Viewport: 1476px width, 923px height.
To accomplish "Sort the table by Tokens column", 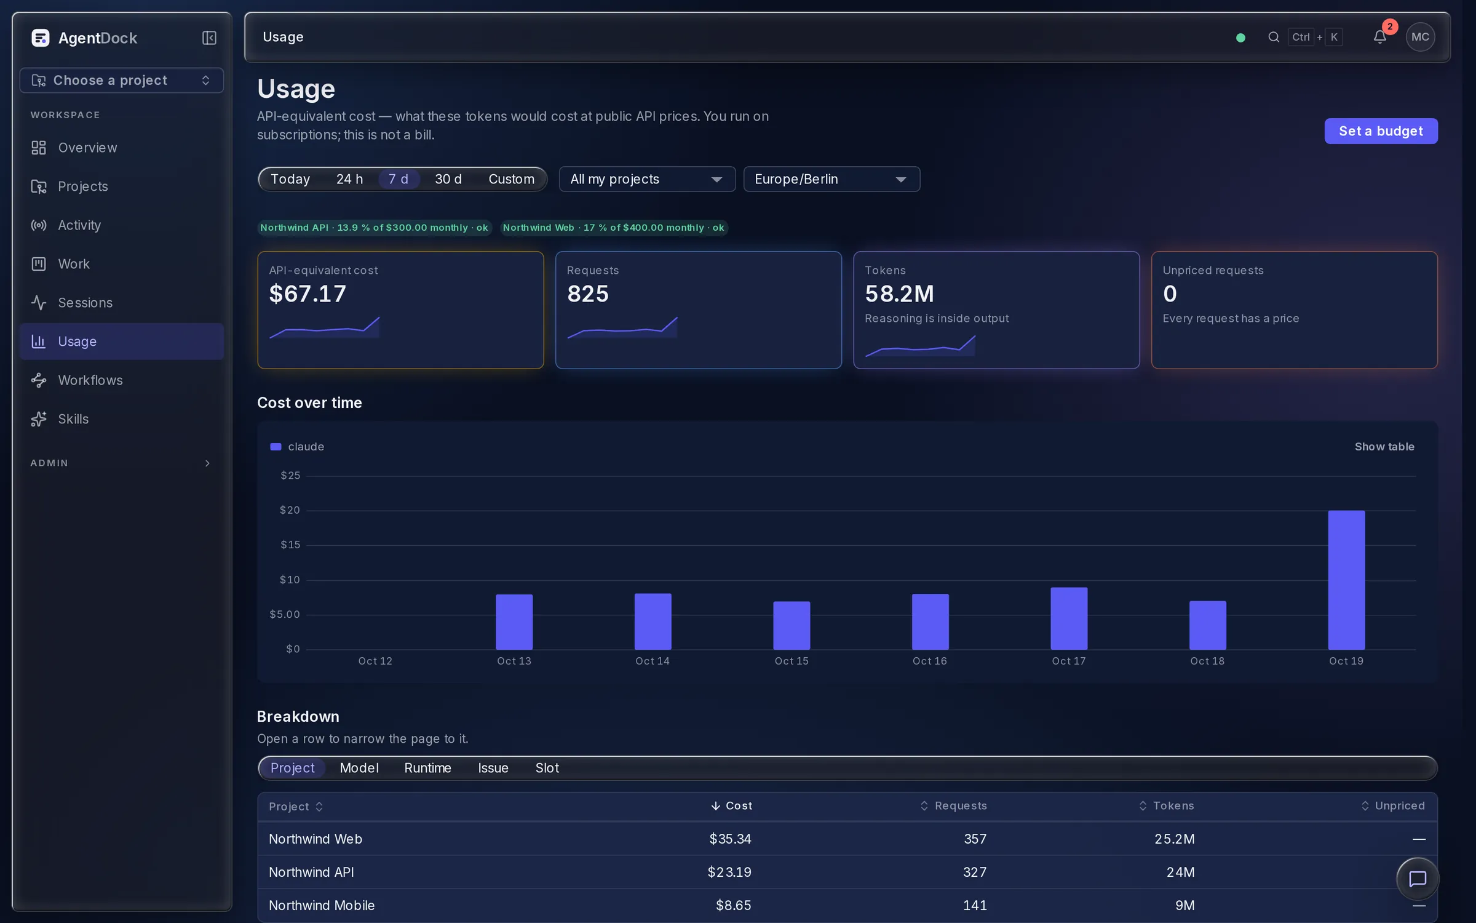I will tap(1166, 806).
